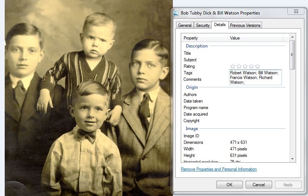Click scrollbar up arrow in details list

[x=292, y=37]
